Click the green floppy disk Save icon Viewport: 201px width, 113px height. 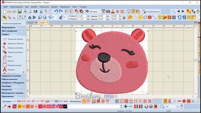click(19, 12)
